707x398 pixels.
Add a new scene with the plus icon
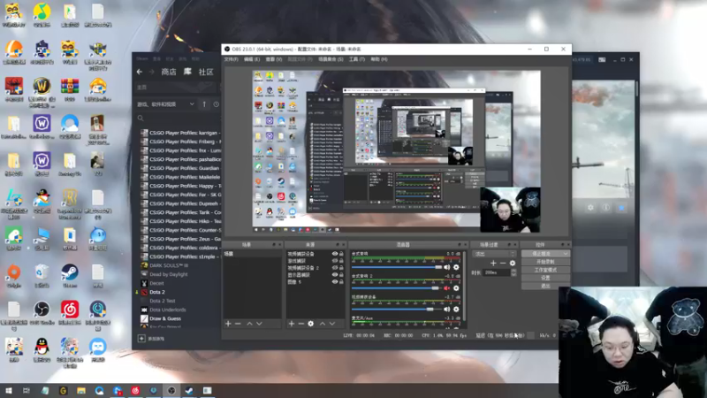click(x=228, y=324)
